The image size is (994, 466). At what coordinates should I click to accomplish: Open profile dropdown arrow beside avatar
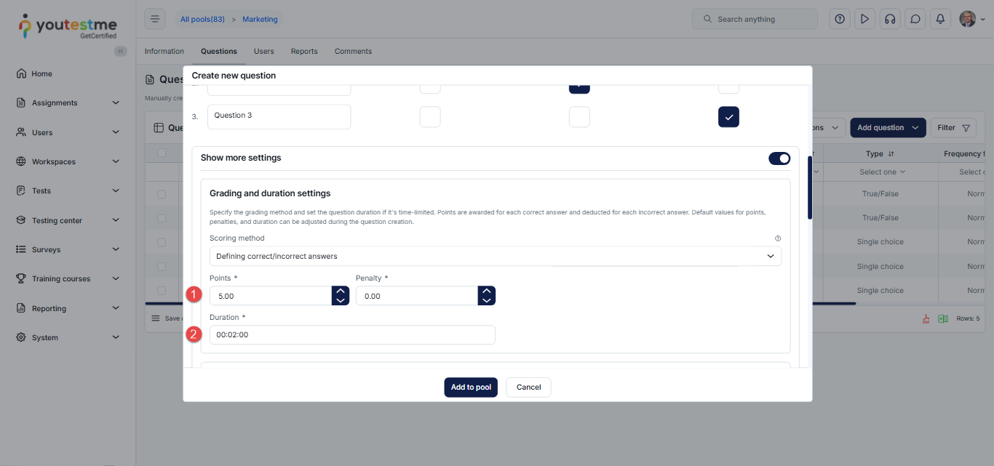[983, 20]
